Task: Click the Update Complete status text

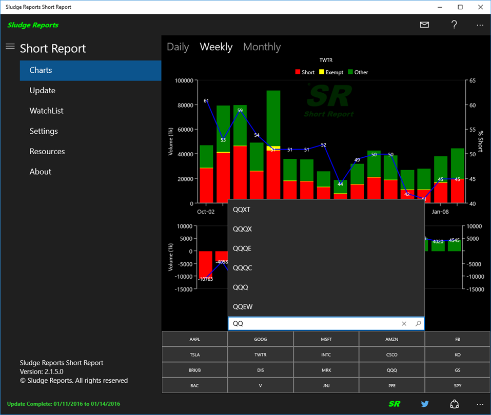Action: coord(64,404)
